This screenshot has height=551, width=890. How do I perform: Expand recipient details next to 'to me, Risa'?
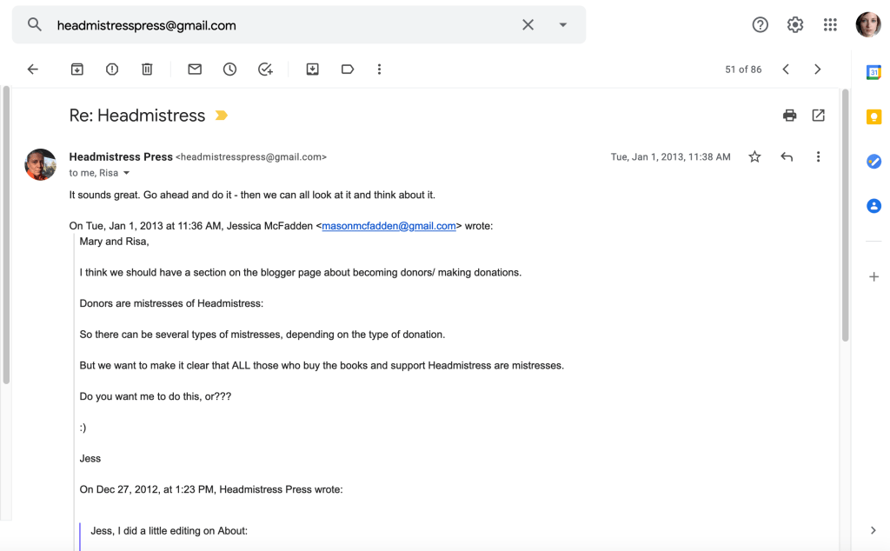coord(127,173)
